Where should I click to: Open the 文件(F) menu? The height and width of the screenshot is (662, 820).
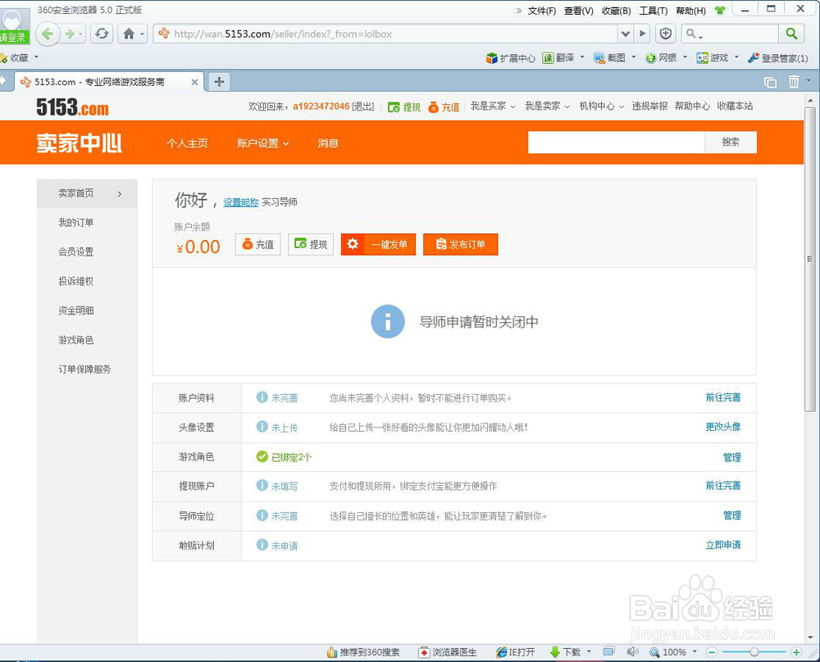click(x=542, y=11)
